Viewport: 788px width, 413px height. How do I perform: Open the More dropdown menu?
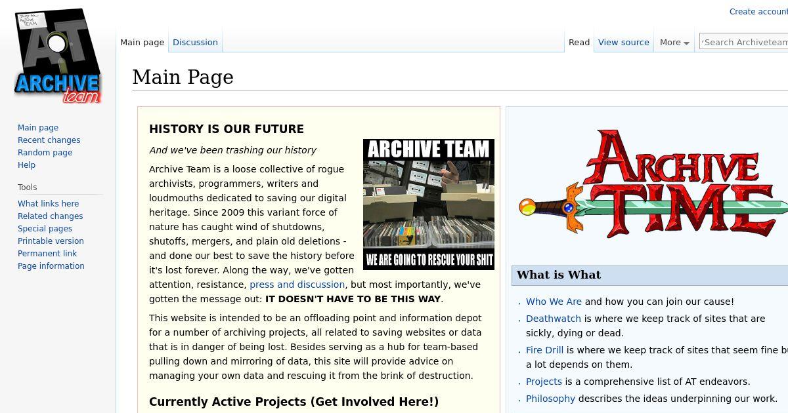point(674,42)
